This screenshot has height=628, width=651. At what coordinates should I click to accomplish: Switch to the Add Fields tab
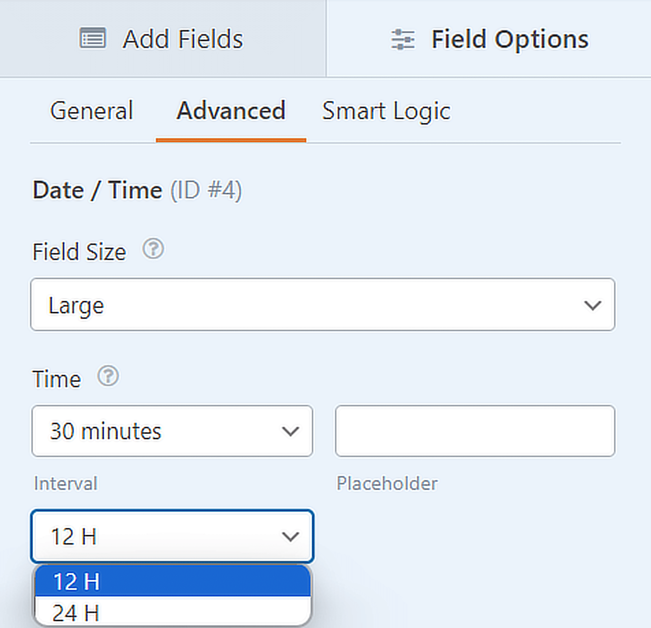pyautogui.click(x=163, y=38)
